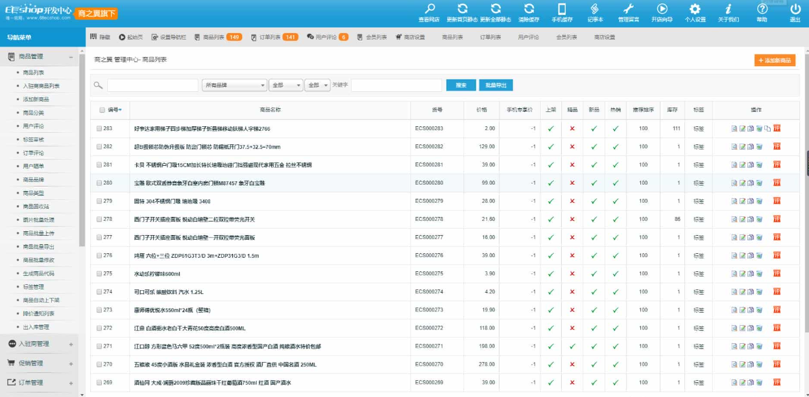Click the orange 添加新商品 button
This screenshot has width=809, height=397.
coord(774,60)
